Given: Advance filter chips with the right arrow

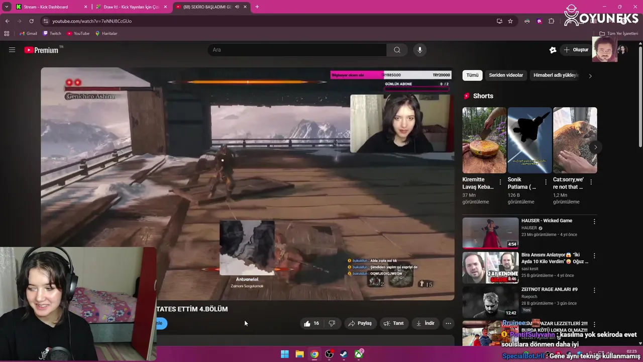Looking at the screenshot, I should 590,75.
